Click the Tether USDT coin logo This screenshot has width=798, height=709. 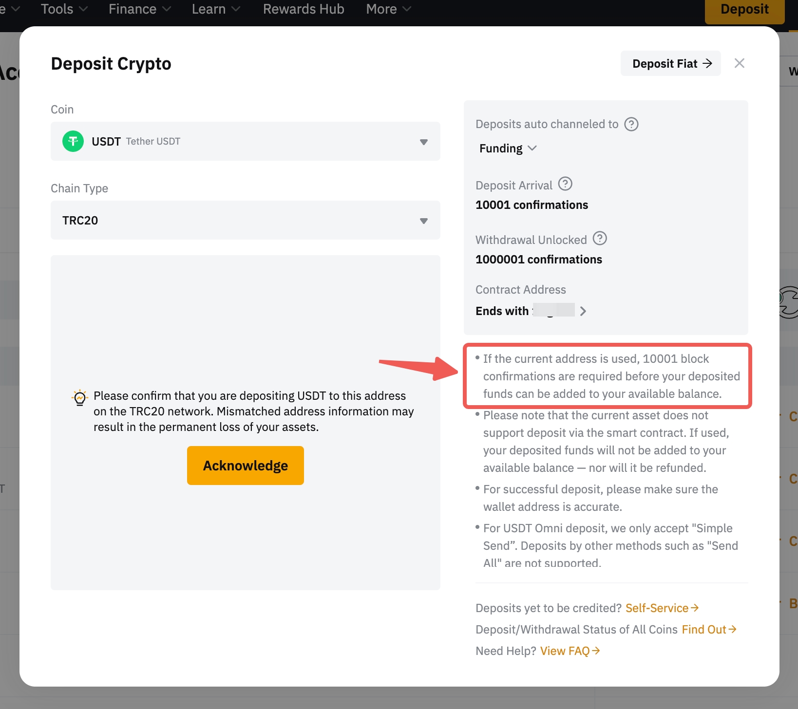pos(73,141)
